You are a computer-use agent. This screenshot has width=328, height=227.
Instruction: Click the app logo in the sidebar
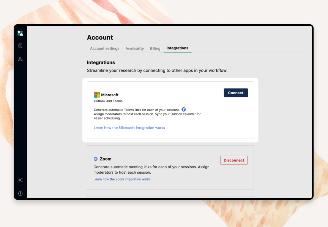[20, 33]
